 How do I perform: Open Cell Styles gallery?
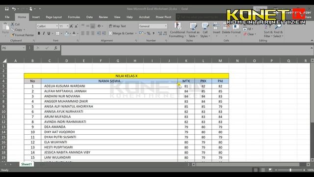(x=205, y=30)
